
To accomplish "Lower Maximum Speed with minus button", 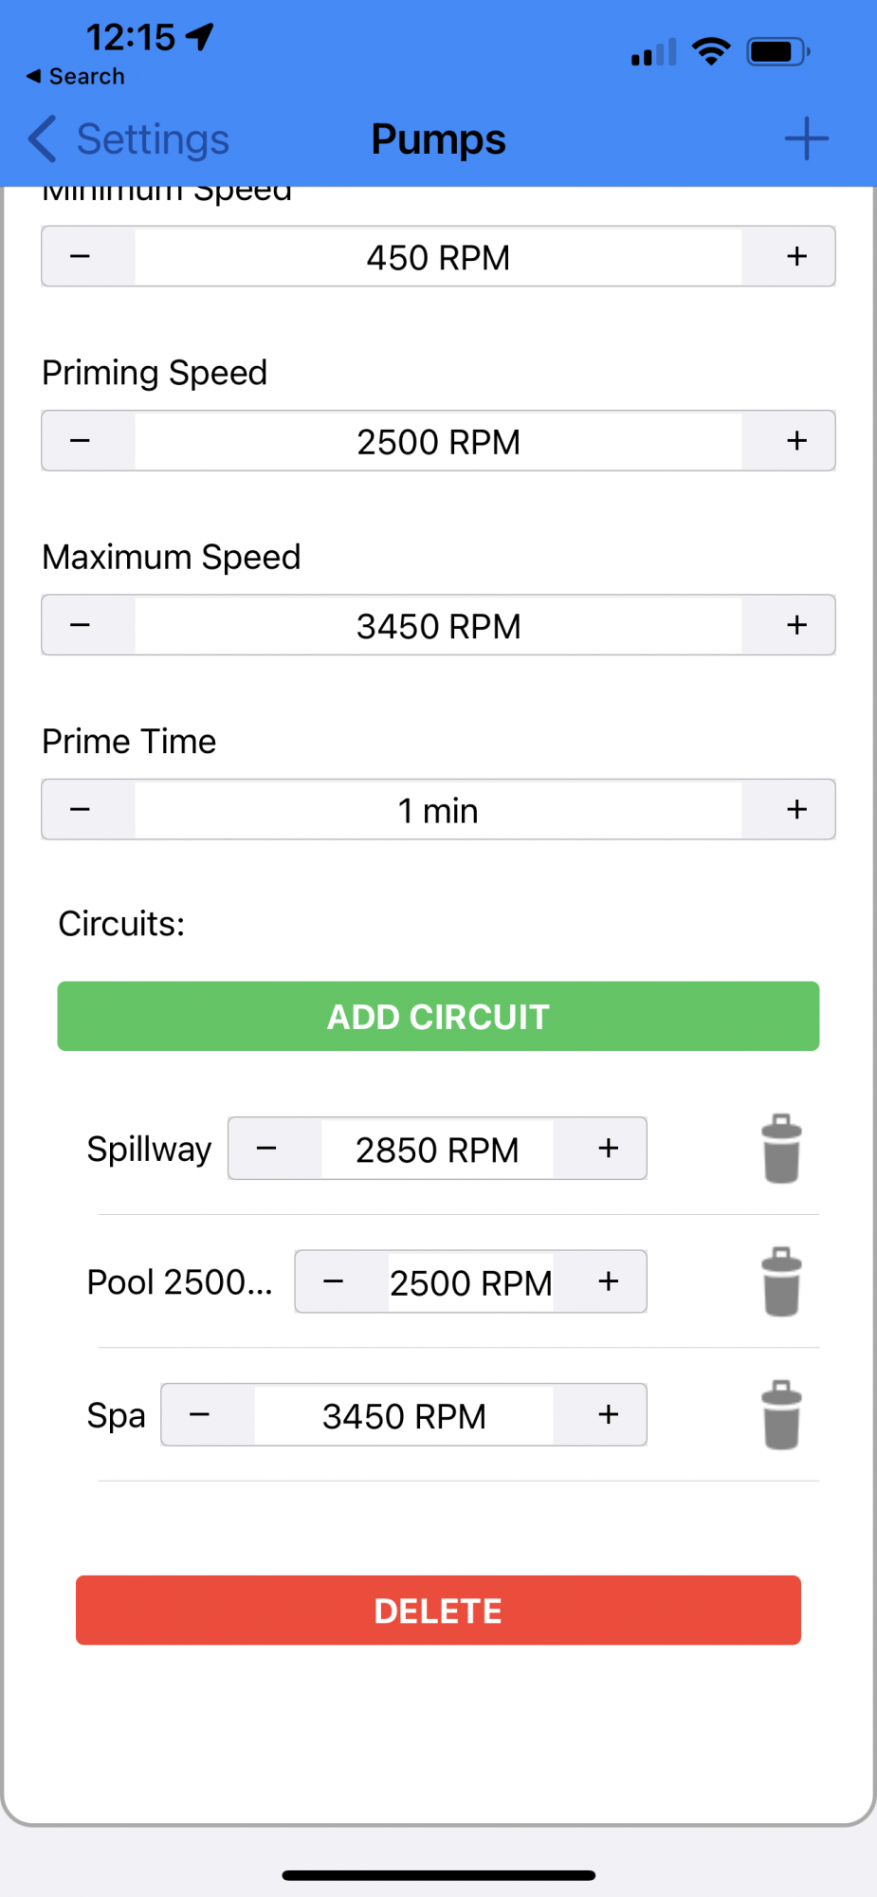I will tap(81, 625).
